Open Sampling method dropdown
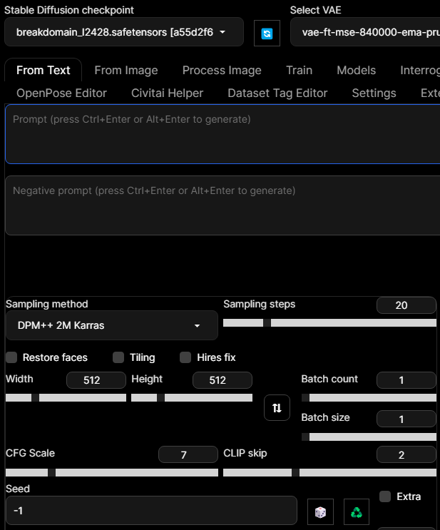440x530 pixels. click(112, 325)
